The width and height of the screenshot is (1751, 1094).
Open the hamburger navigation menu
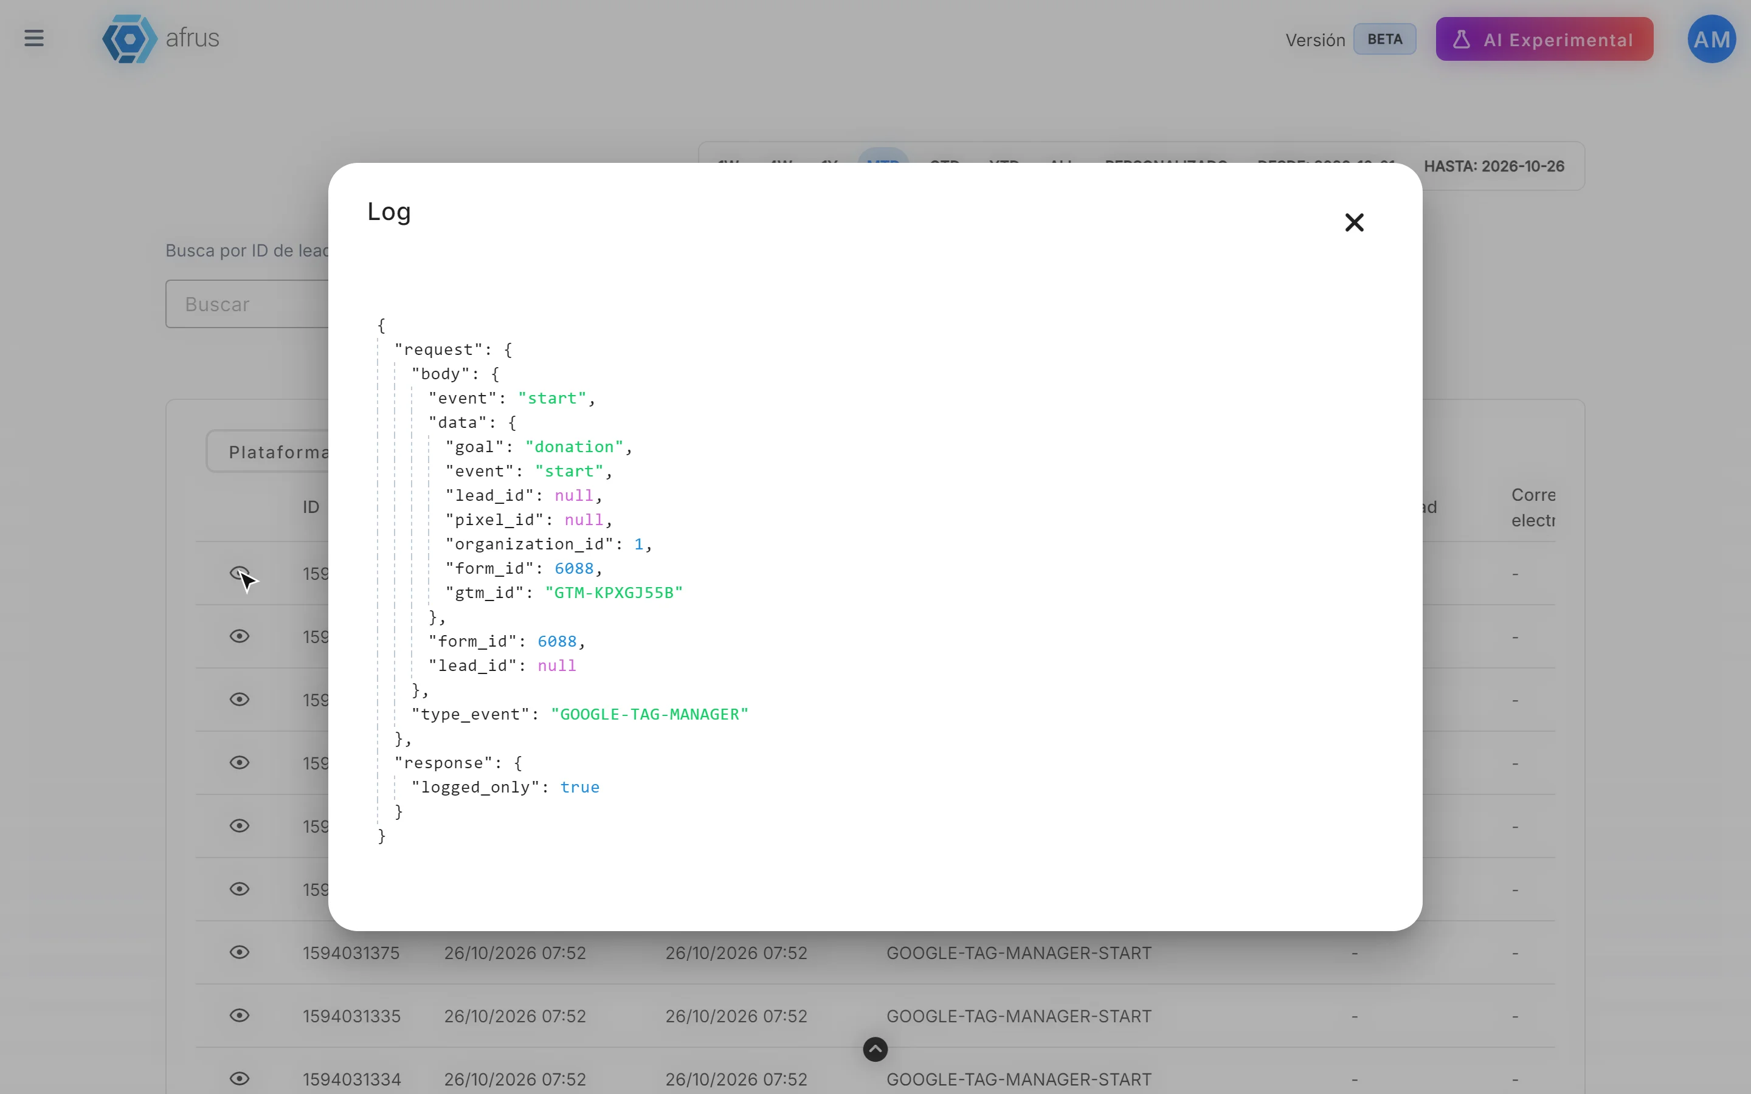click(x=34, y=38)
